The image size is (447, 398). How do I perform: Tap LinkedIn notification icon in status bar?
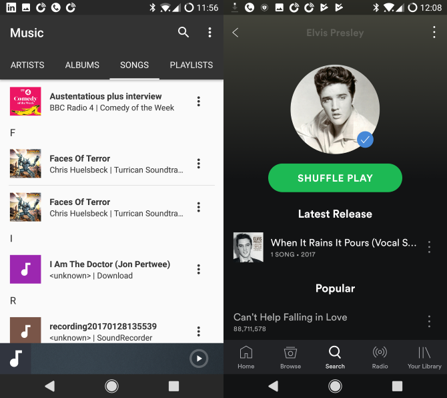[11, 7]
